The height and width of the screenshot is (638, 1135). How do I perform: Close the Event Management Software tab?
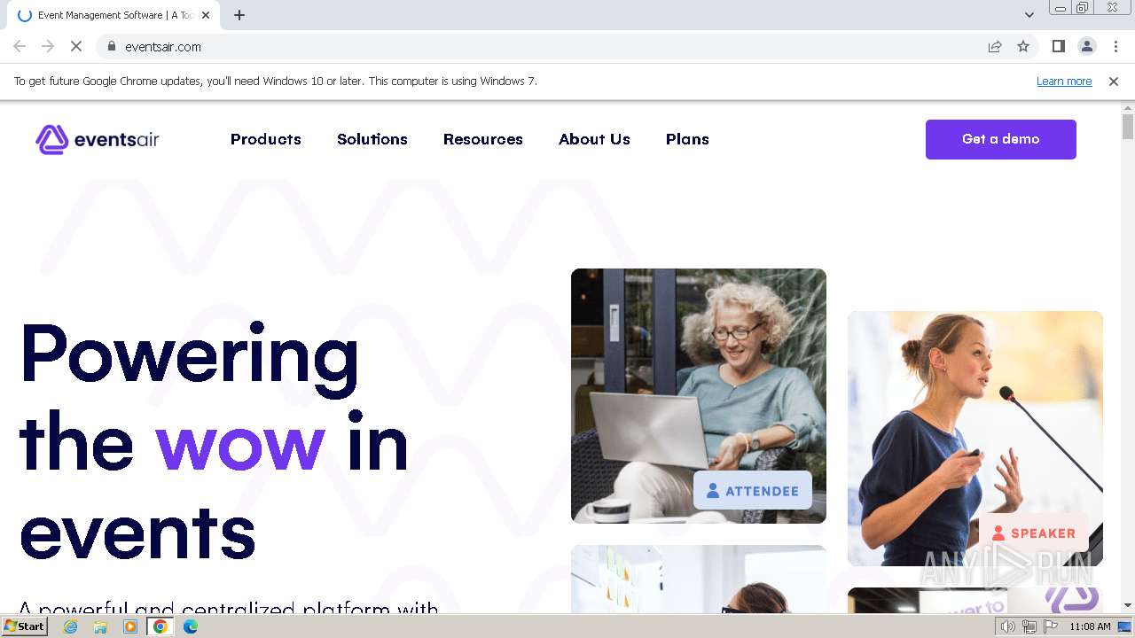pos(206,15)
